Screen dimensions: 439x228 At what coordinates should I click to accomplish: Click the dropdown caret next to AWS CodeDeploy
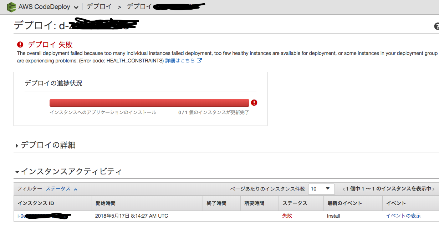click(x=76, y=7)
